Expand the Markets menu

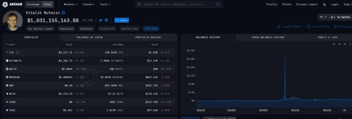click(x=70, y=4)
